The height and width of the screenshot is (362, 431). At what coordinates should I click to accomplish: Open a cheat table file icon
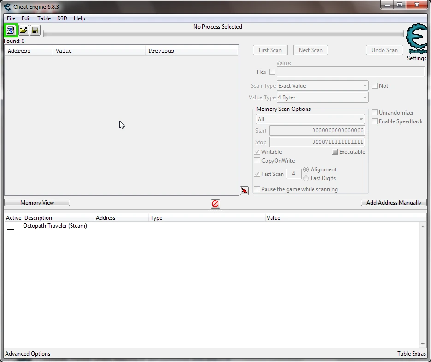(x=24, y=30)
